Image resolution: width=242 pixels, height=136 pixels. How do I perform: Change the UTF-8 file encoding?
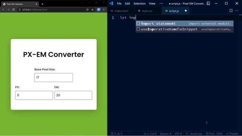coord(178,133)
